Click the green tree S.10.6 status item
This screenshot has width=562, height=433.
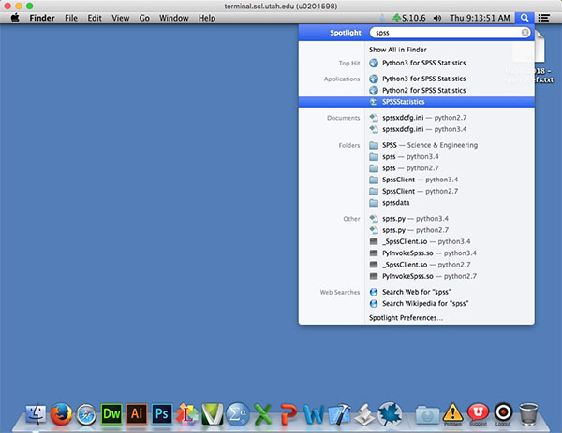[409, 18]
